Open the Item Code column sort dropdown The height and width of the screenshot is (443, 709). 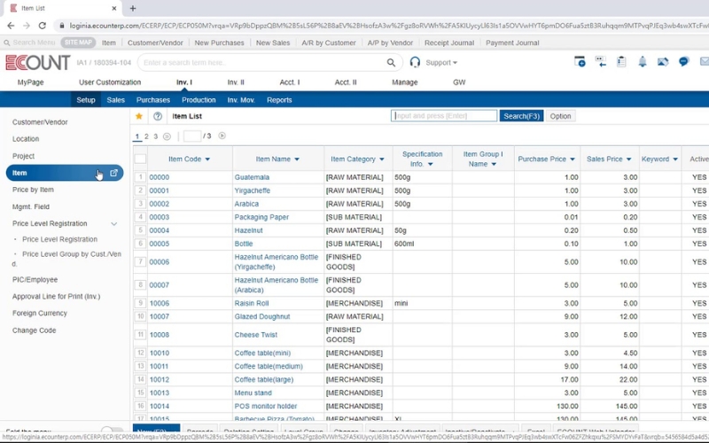207,159
